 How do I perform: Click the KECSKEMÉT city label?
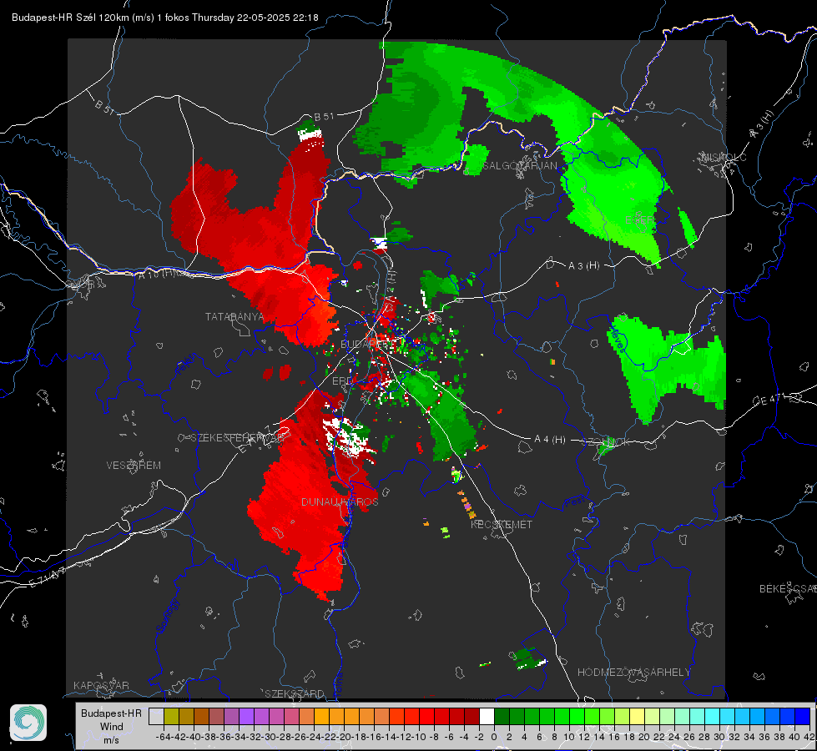tap(502, 525)
